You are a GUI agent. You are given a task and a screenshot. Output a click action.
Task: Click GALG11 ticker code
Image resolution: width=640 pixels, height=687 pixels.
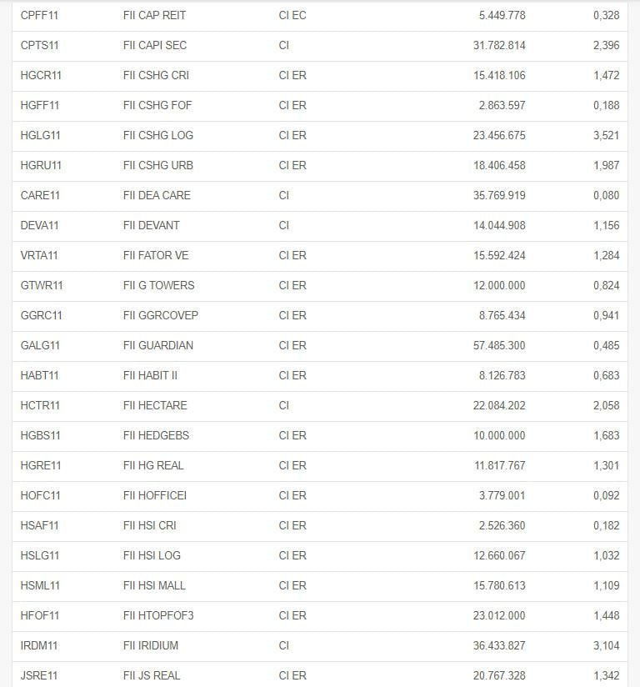[40, 346]
